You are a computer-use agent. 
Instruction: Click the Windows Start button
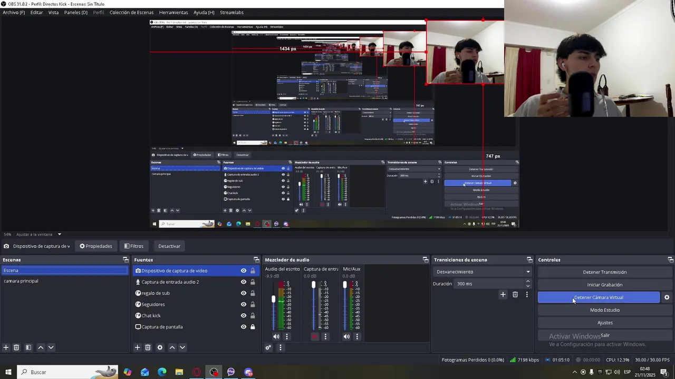click(x=8, y=372)
